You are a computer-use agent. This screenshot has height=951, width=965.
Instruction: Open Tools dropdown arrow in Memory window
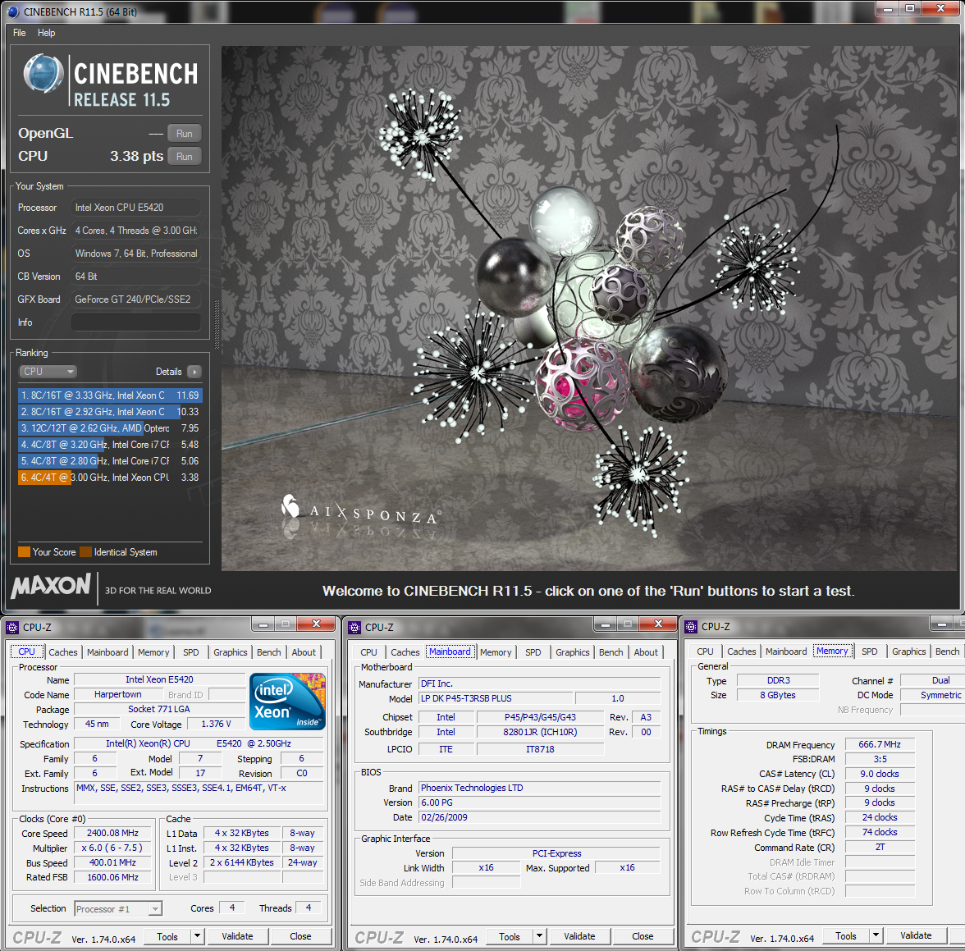[876, 935]
